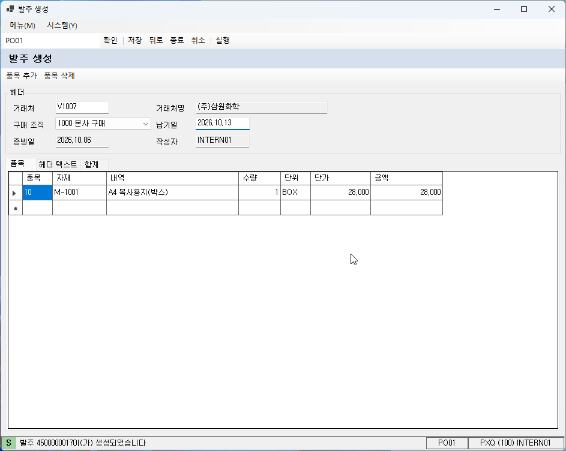
Task: Run with the 실행 toolbar button
Action: click(222, 40)
